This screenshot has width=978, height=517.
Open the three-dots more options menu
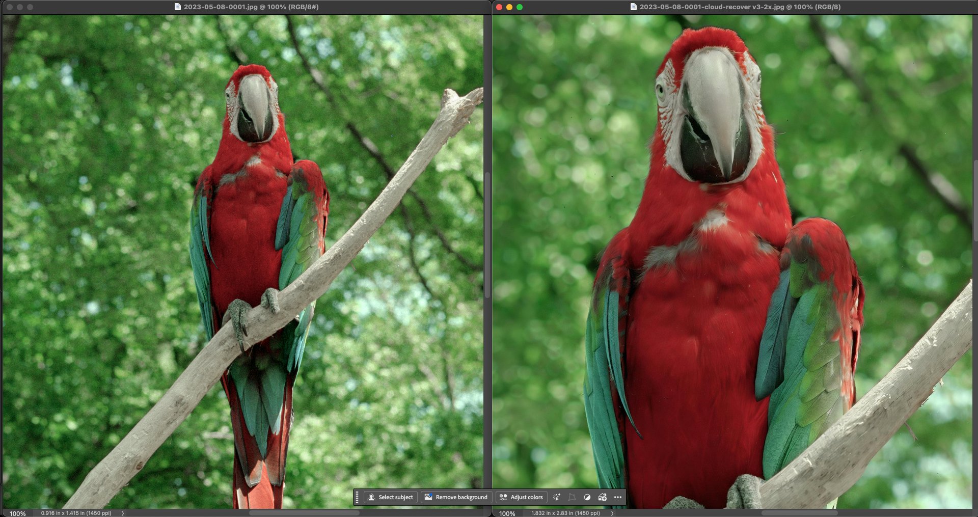(618, 497)
